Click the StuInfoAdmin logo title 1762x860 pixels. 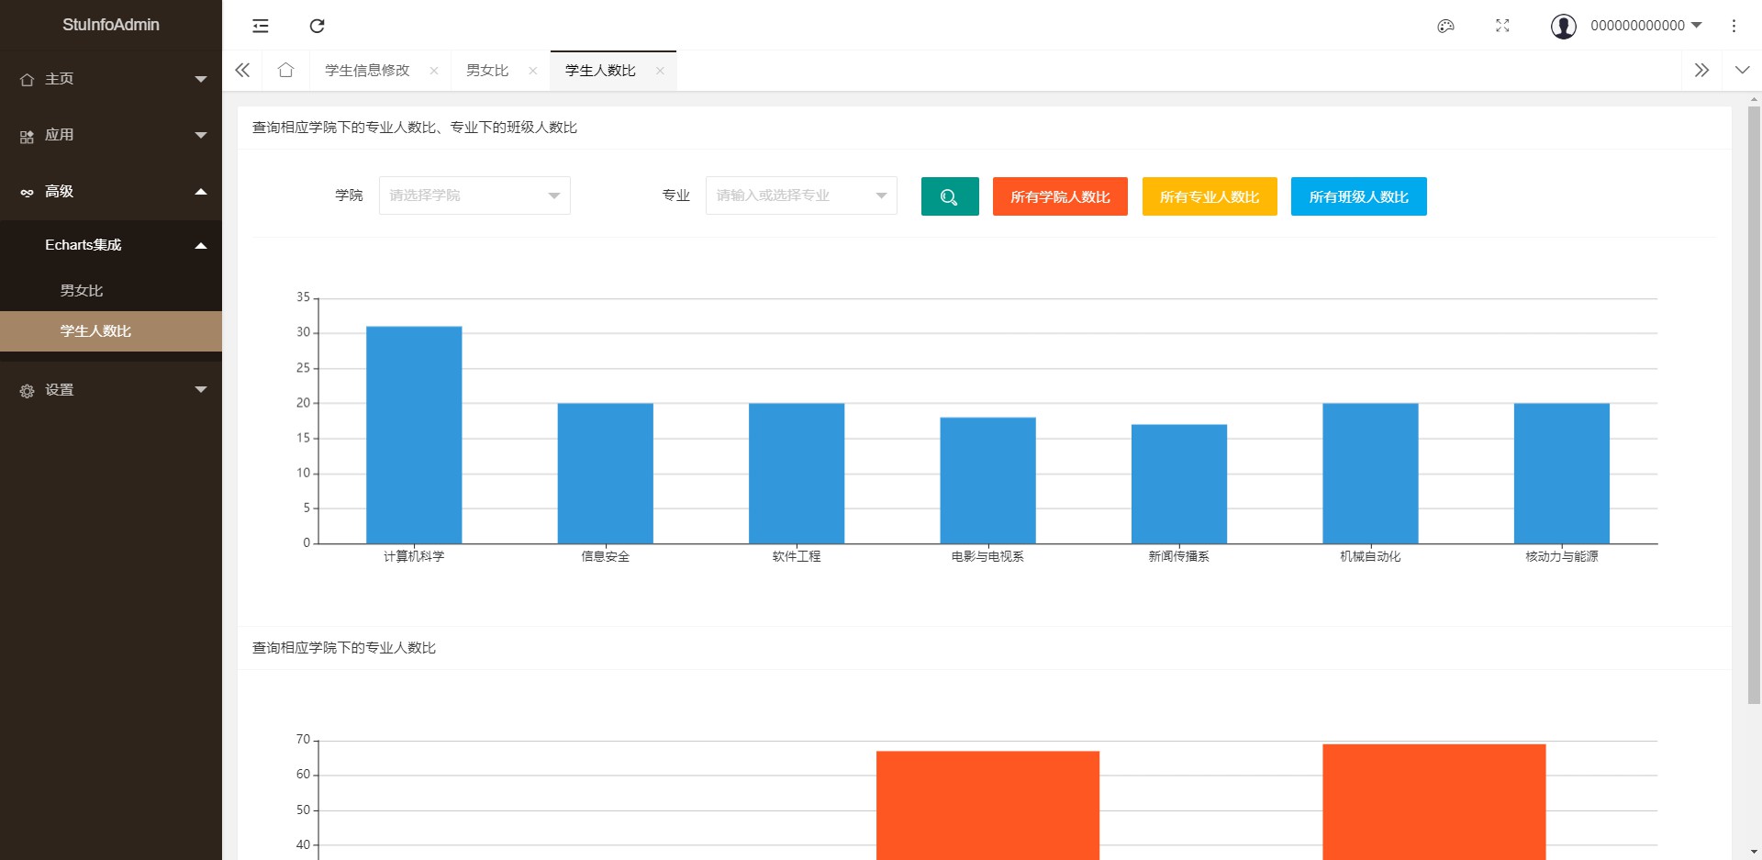click(111, 25)
